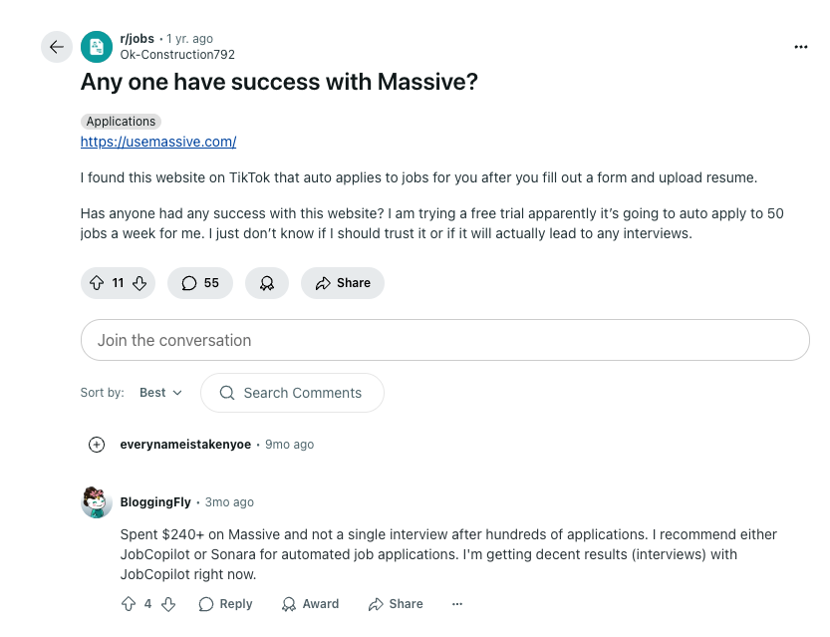Viewport: 830px width, 637px height.
Task: Open the overflow menu on BloggingFly's comment
Action: point(456,604)
